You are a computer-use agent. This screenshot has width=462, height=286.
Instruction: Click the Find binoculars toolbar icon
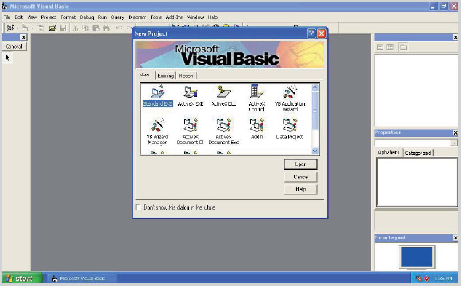pos(106,28)
